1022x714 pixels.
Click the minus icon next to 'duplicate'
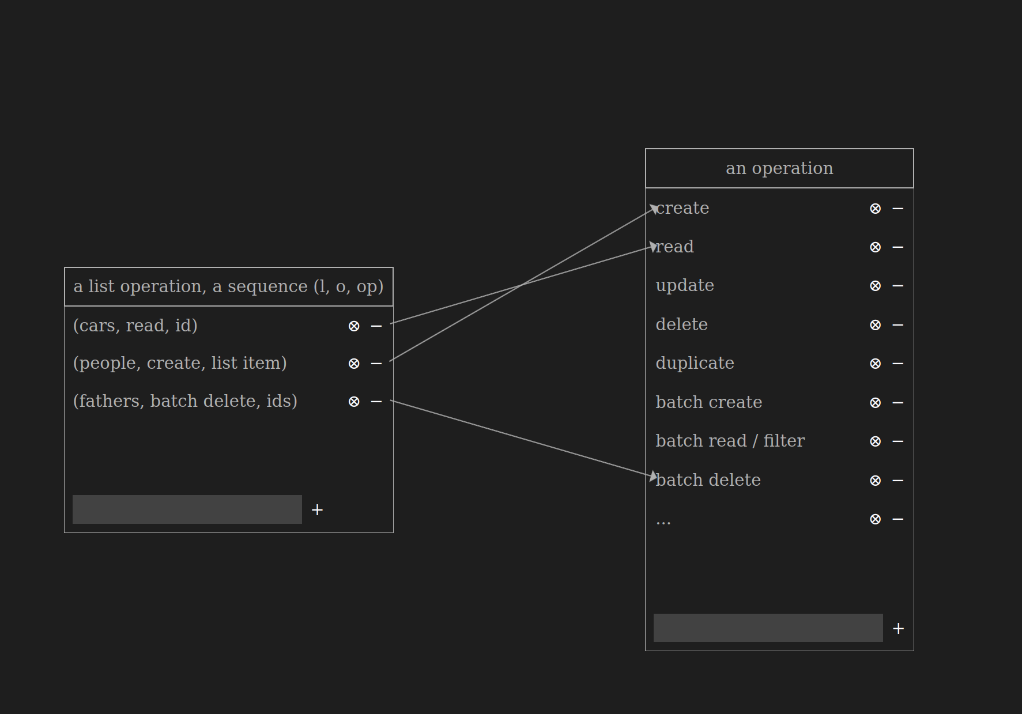pyautogui.click(x=897, y=364)
